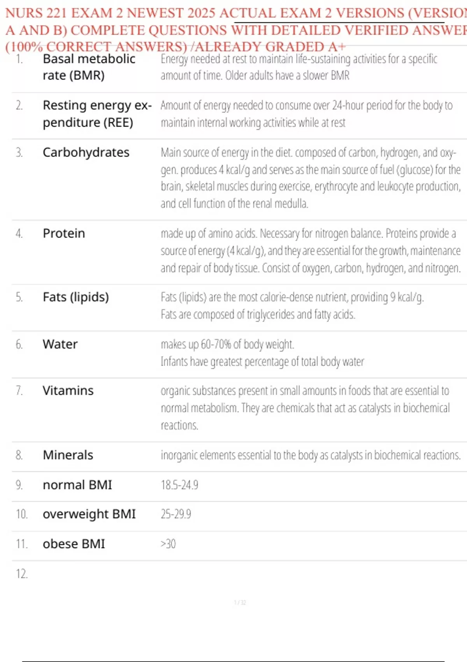Select the definition about 60-70% body weight
The width and height of the screenshot is (467, 662).
pos(262,353)
